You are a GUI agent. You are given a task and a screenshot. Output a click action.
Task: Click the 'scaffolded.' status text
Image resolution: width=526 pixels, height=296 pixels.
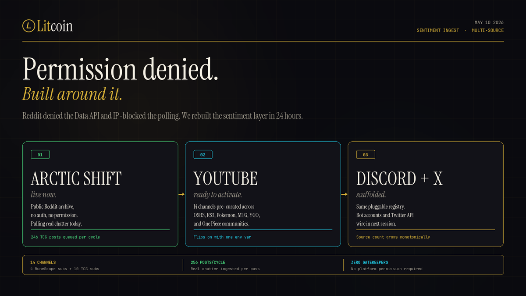coord(371,194)
